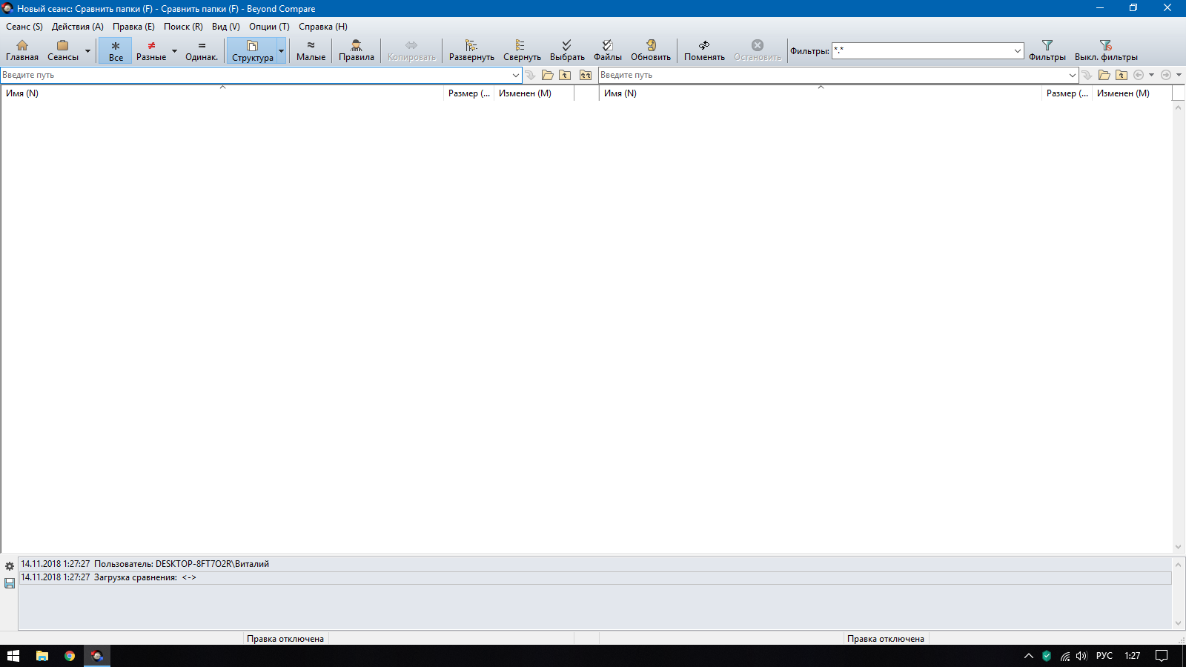The width and height of the screenshot is (1186, 667).
Task: Open the Фильтры funnel icon
Action: [x=1047, y=50]
